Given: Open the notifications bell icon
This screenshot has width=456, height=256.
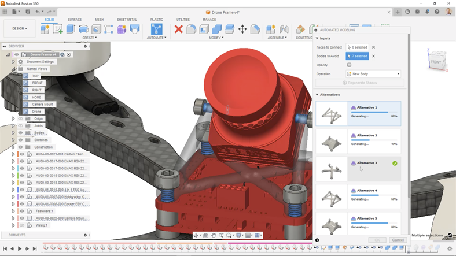Looking at the screenshot, I should (427, 12).
